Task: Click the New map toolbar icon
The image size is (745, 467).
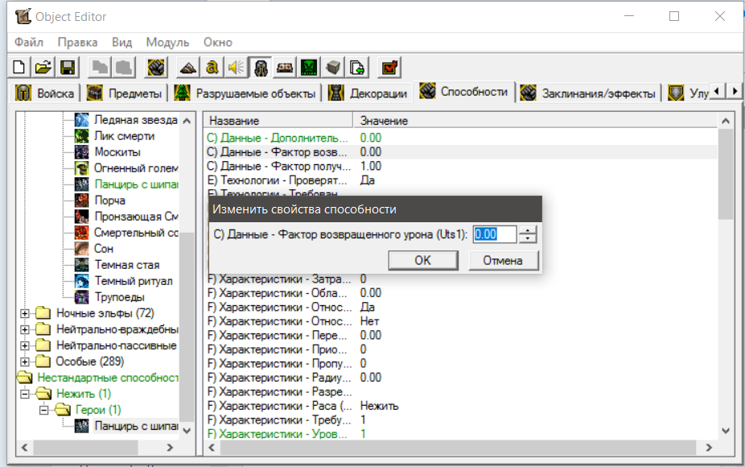Action: (19, 67)
